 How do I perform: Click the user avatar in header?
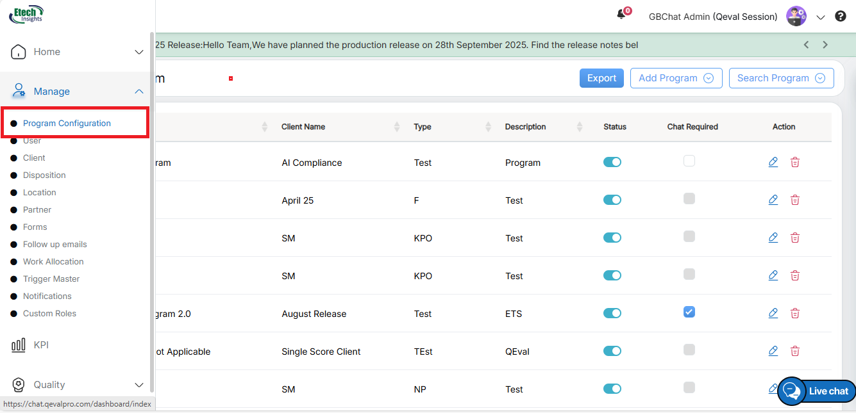pos(796,17)
